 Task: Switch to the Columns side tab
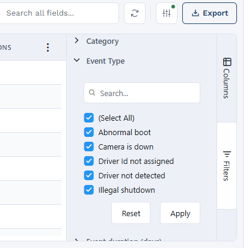[x=227, y=78]
